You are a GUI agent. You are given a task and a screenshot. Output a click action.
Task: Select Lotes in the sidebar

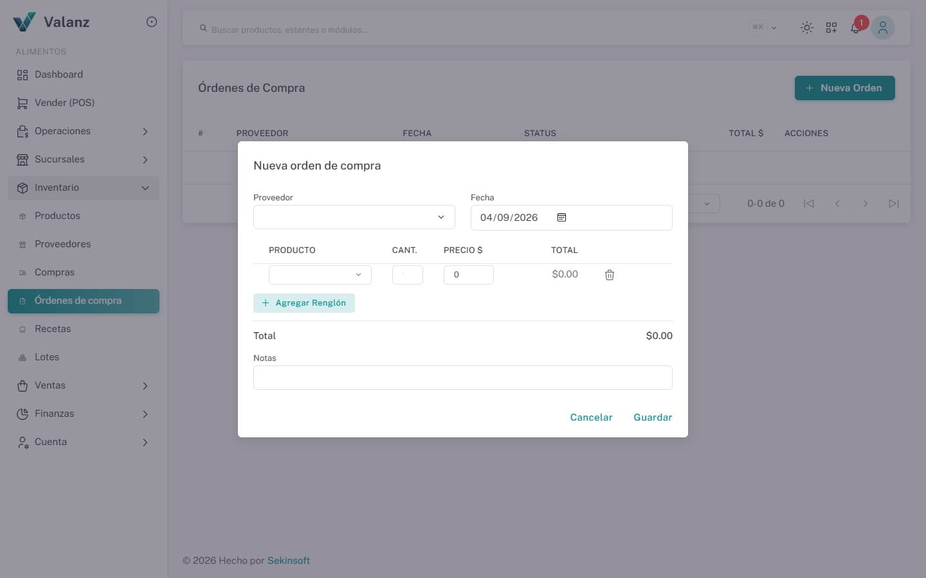pos(84,357)
